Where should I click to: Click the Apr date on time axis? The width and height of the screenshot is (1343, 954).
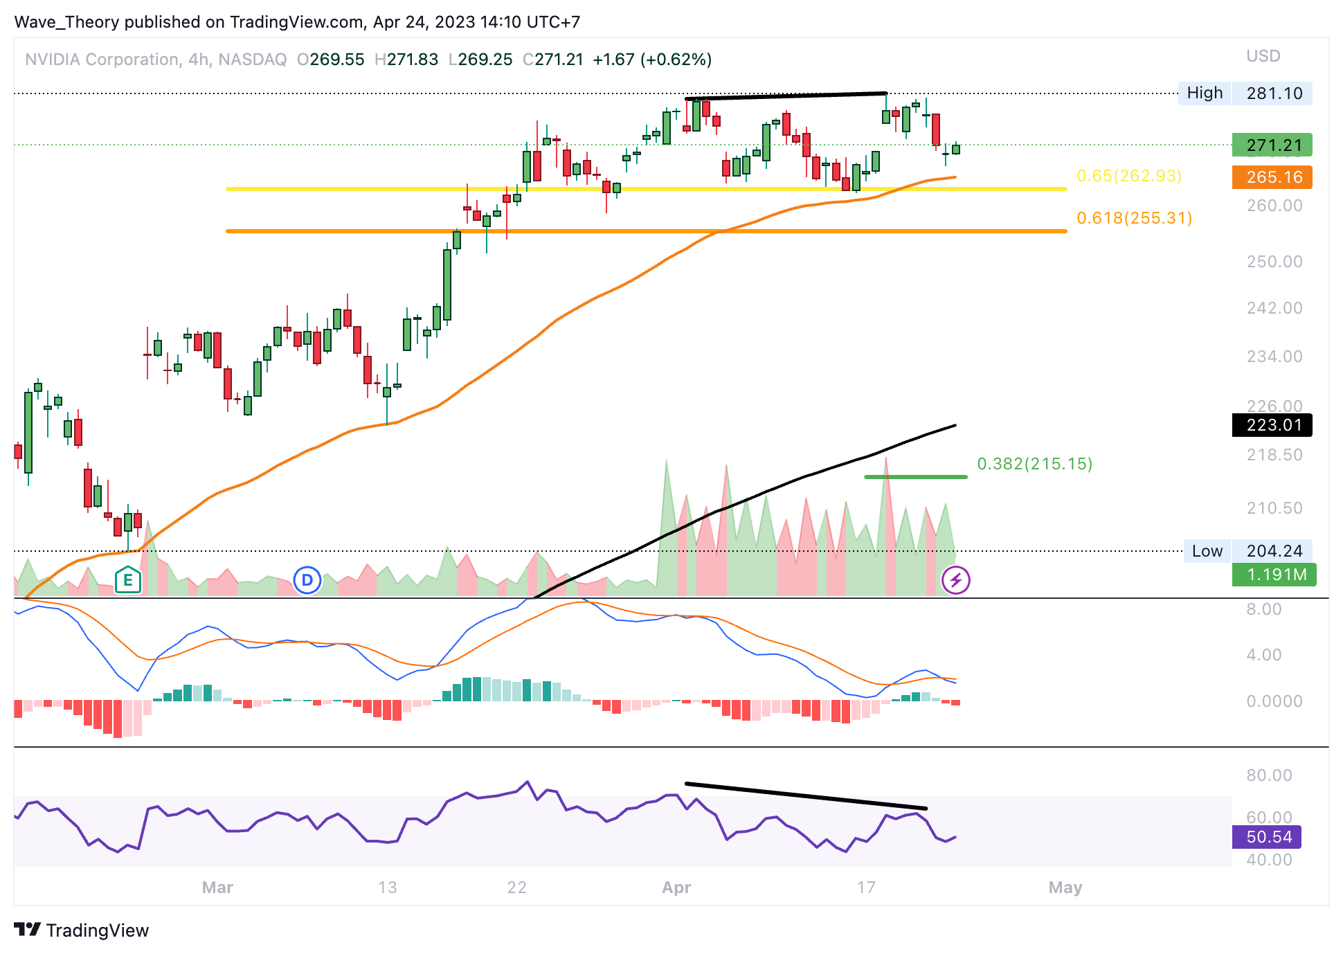pyautogui.click(x=676, y=887)
